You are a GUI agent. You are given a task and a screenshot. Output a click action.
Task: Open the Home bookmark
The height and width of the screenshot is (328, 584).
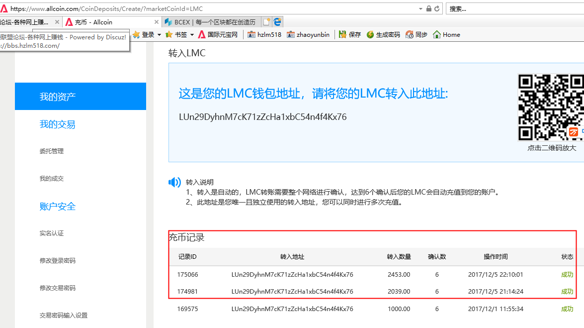pyautogui.click(x=446, y=35)
